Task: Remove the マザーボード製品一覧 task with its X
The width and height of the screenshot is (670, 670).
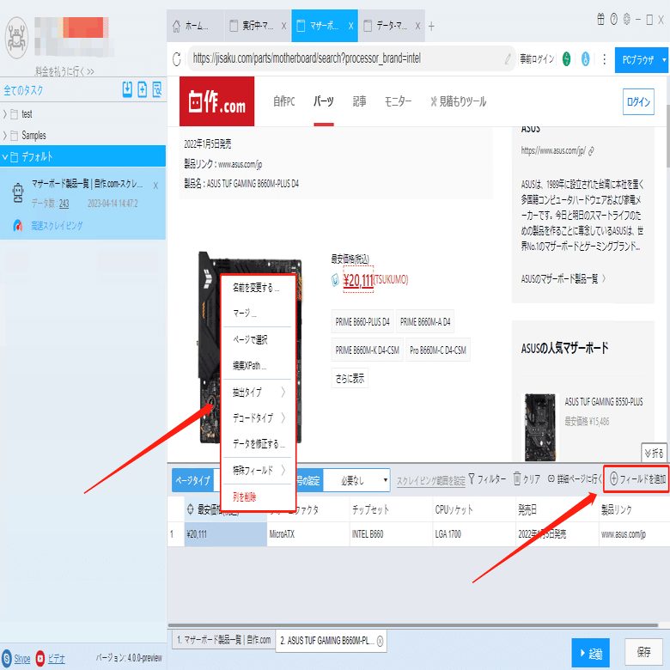Action: pyautogui.click(x=155, y=186)
